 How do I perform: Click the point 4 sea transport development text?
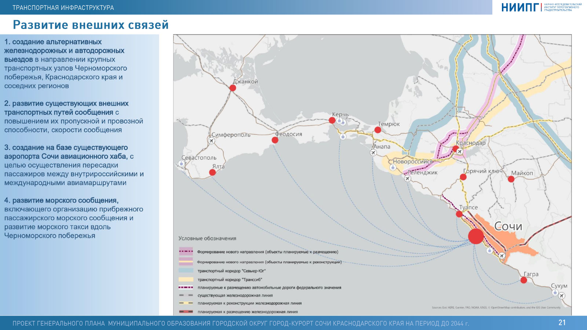[74, 218]
